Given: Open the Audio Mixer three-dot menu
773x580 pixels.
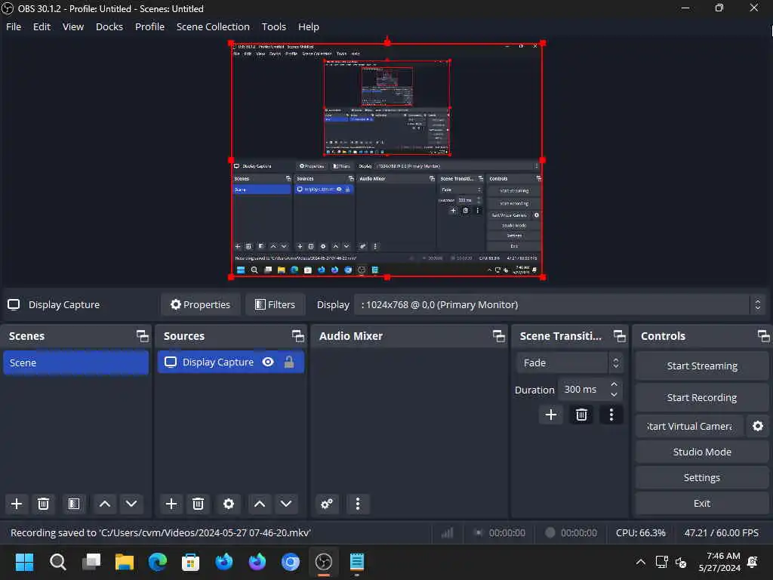Looking at the screenshot, I should click(358, 504).
